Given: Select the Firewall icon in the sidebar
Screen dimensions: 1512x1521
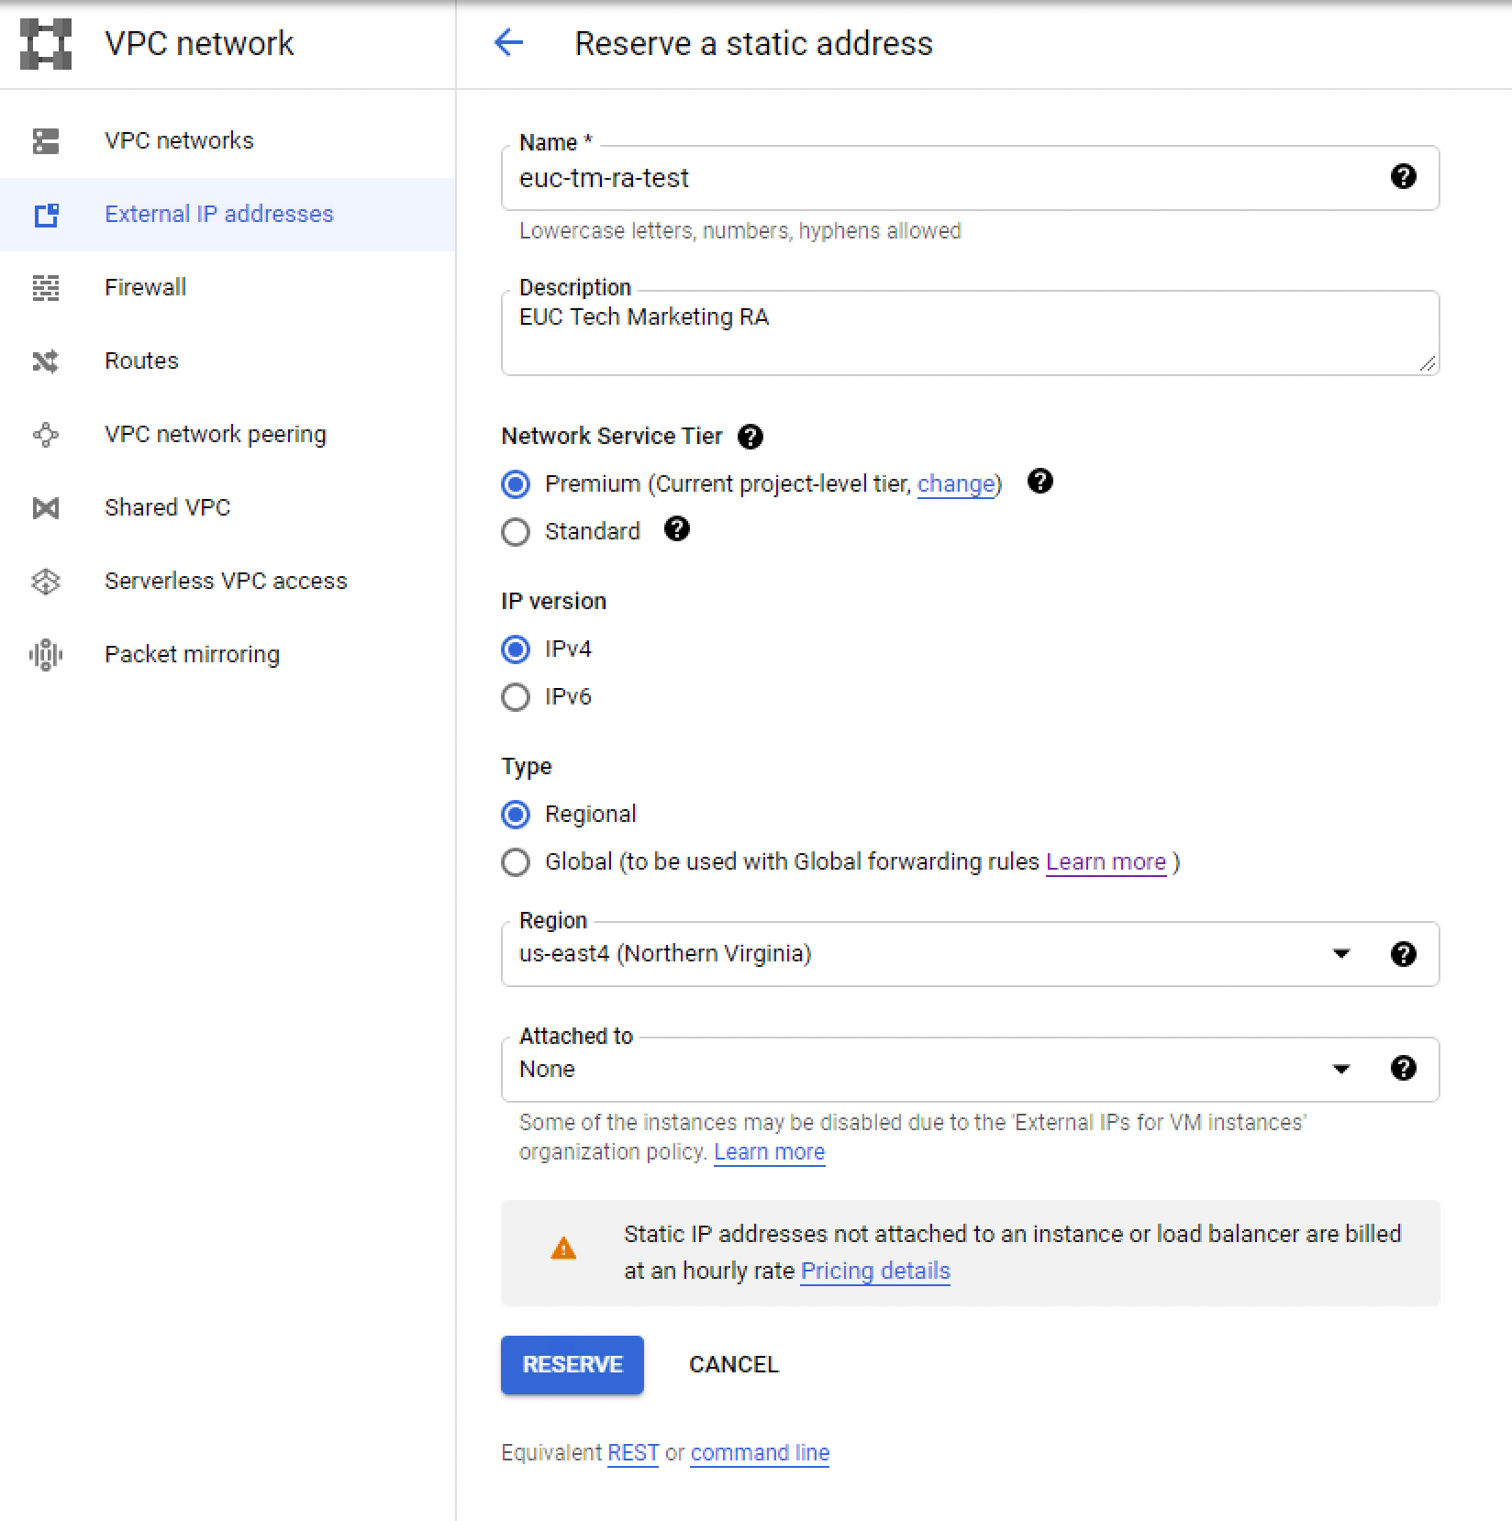Looking at the screenshot, I should [x=44, y=287].
